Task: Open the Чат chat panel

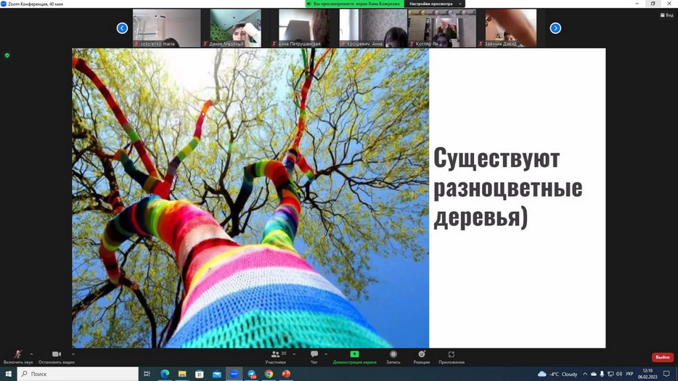Action: coord(314,356)
